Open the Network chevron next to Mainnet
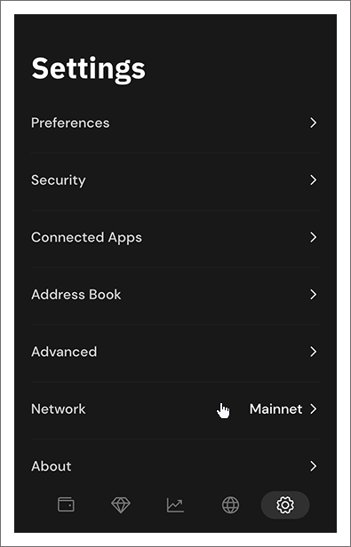This screenshot has width=351, height=547. point(314,408)
